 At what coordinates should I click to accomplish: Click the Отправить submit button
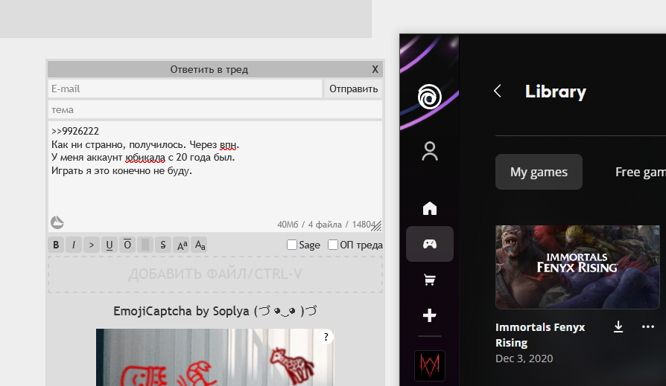[x=353, y=89]
